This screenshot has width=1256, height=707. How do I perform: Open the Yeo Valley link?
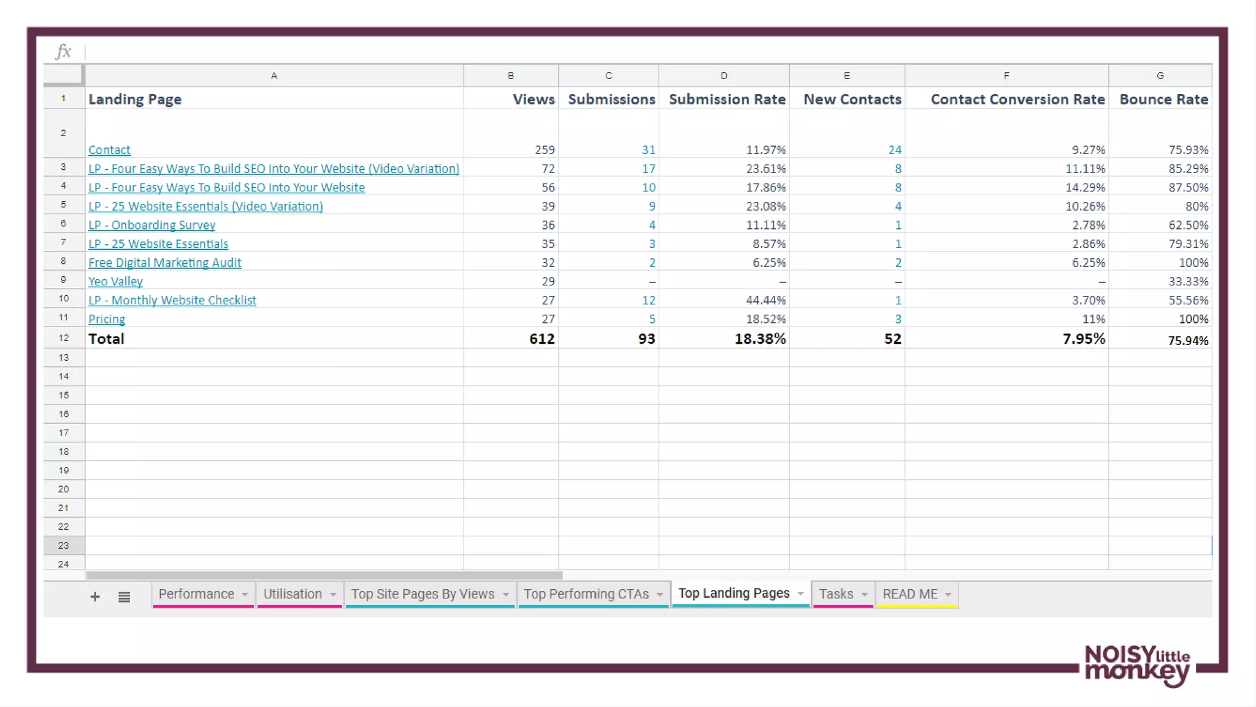[115, 281]
